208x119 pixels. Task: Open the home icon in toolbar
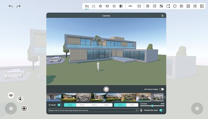(x=93, y=6)
